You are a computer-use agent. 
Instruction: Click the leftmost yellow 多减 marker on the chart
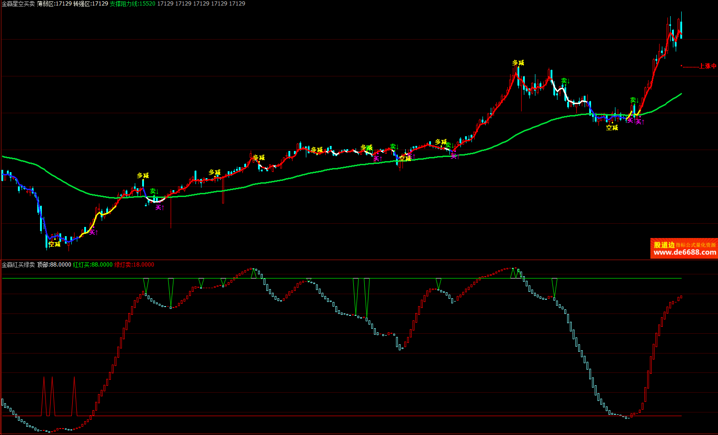(x=143, y=175)
